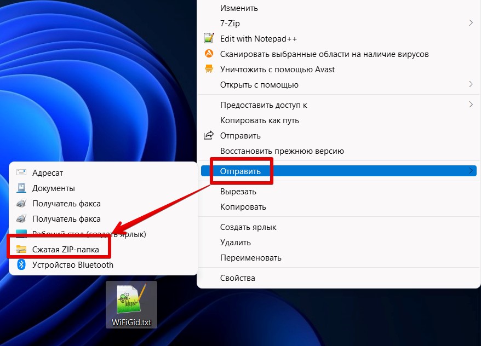This screenshot has height=346, width=481.
Task: Click the WiFiGid.txt file name label
Action: [131, 322]
